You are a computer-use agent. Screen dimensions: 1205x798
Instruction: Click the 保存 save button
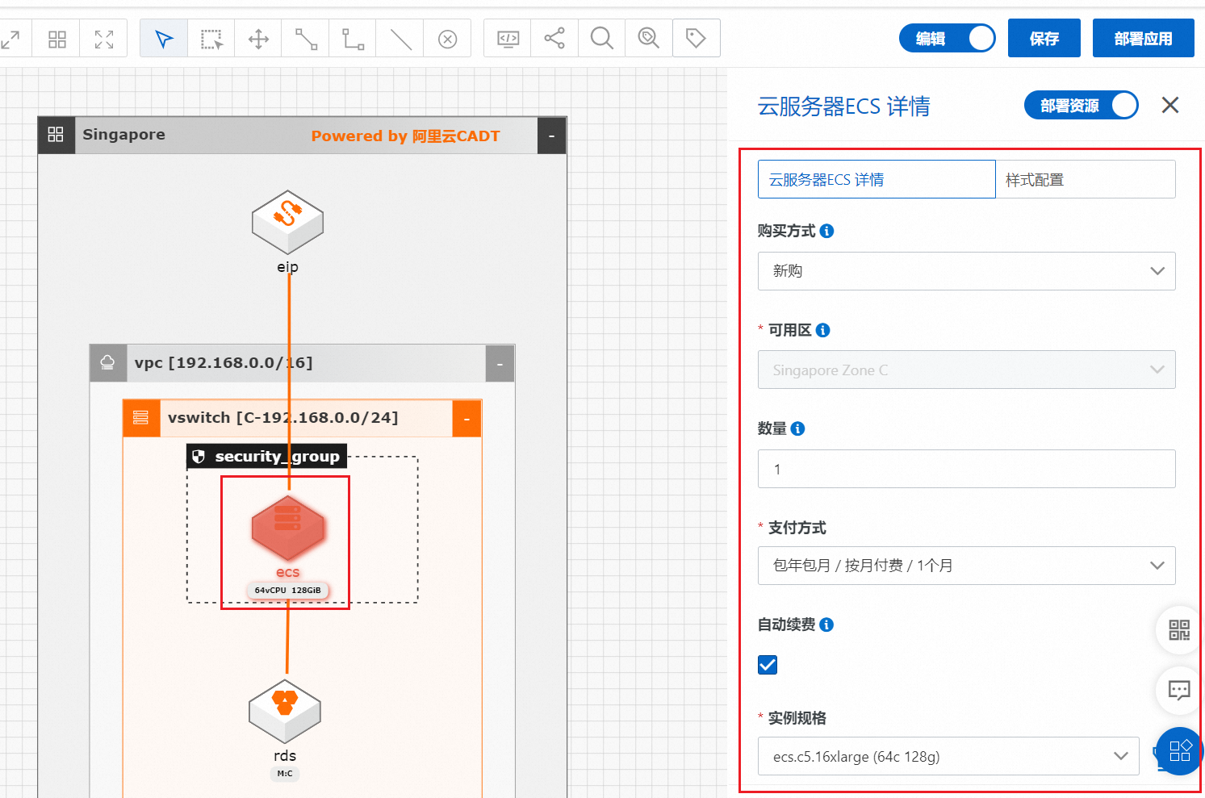pos(1044,38)
